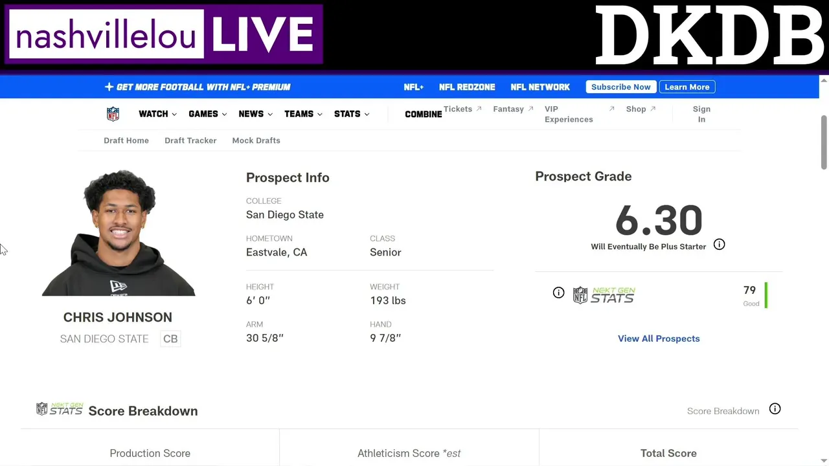Screen dimensions: 829x466
Task: Click the Subscribe Now button
Action: [620, 87]
